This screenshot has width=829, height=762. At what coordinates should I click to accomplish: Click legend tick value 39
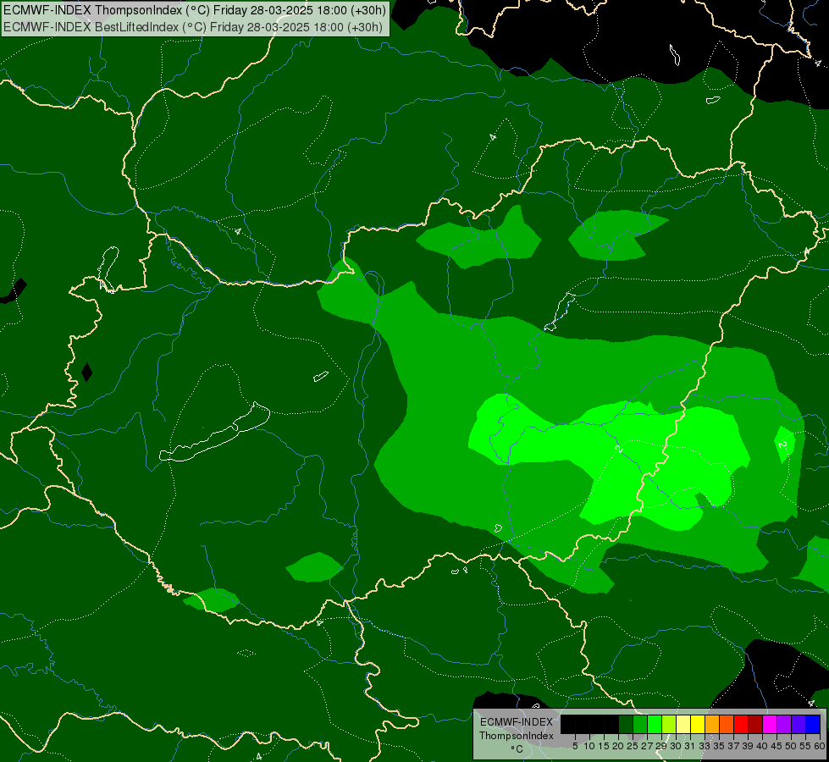748,746
